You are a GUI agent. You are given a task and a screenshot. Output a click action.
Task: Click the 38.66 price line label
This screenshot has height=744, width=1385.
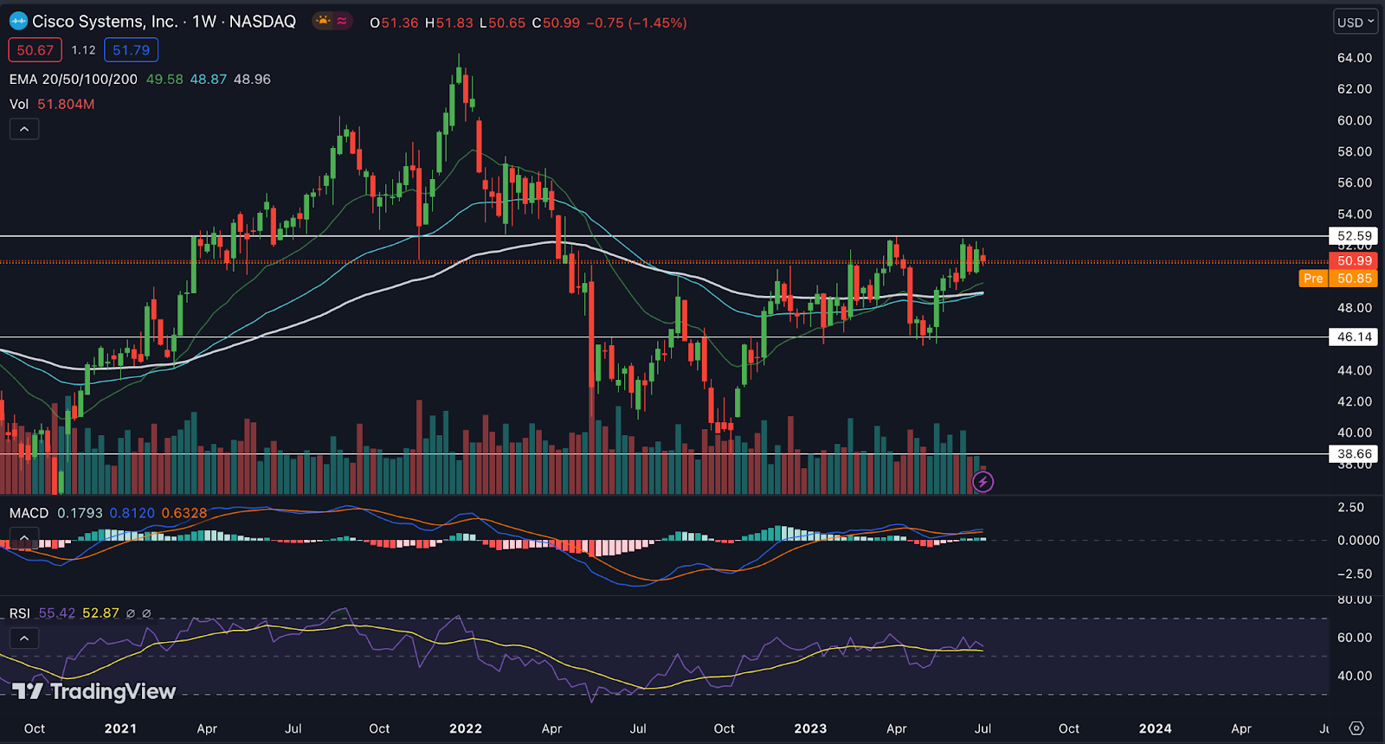point(1354,454)
